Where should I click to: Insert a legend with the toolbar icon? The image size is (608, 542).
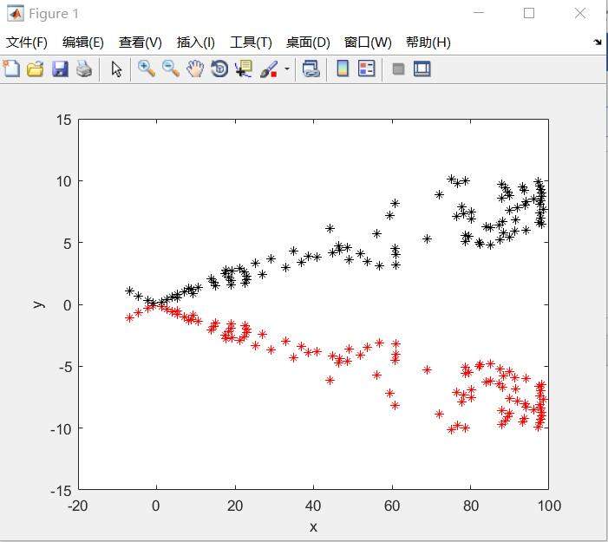click(366, 69)
